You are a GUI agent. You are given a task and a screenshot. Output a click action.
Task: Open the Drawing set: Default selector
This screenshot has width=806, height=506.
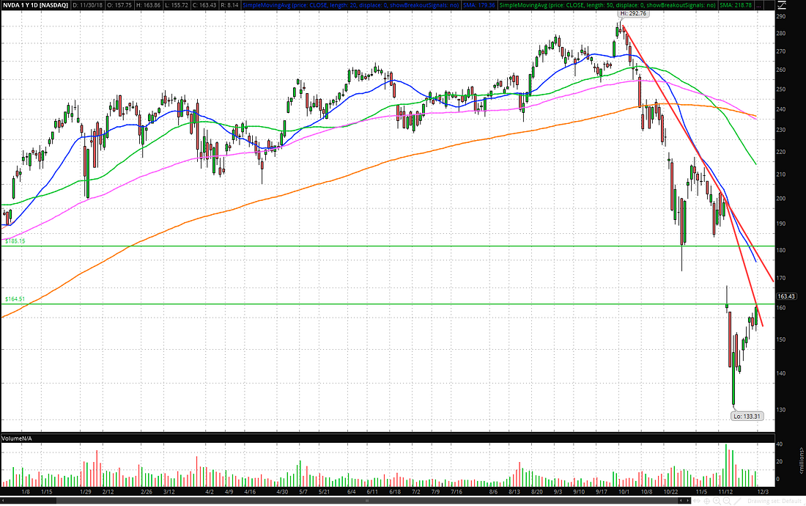(x=774, y=501)
